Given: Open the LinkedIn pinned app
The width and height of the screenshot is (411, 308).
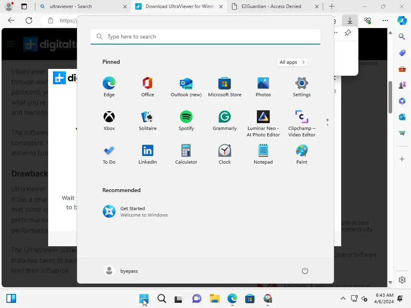Looking at the screenshot, I should [x=148, y=154].
